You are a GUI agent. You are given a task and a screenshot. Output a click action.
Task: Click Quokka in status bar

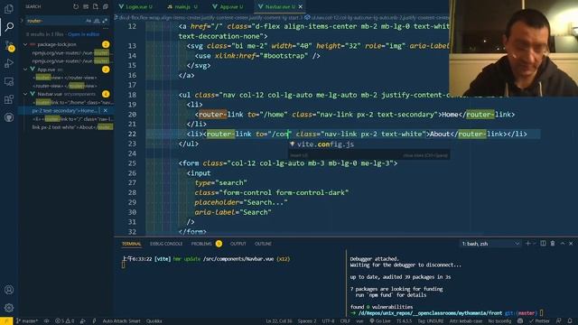(x=154, y=321)
